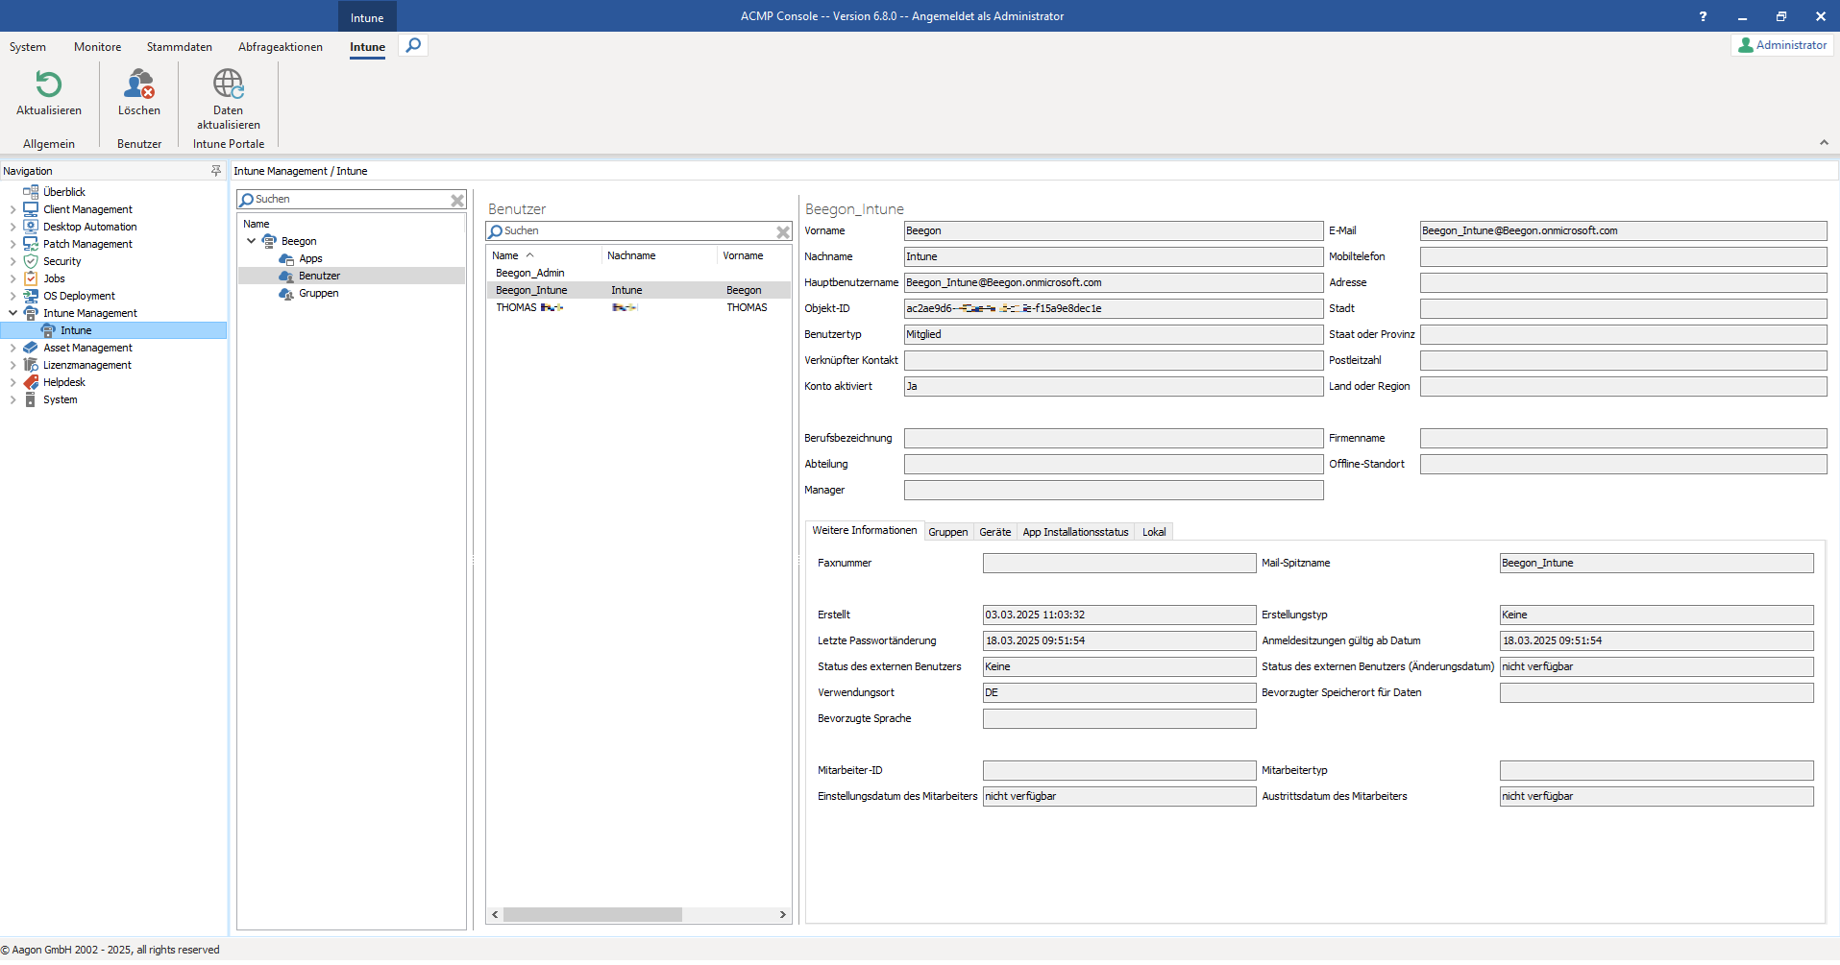Viewport: 1840px width, 965px height.
Task: Clear the Benutzer search field with X
Action: (783, 231)
